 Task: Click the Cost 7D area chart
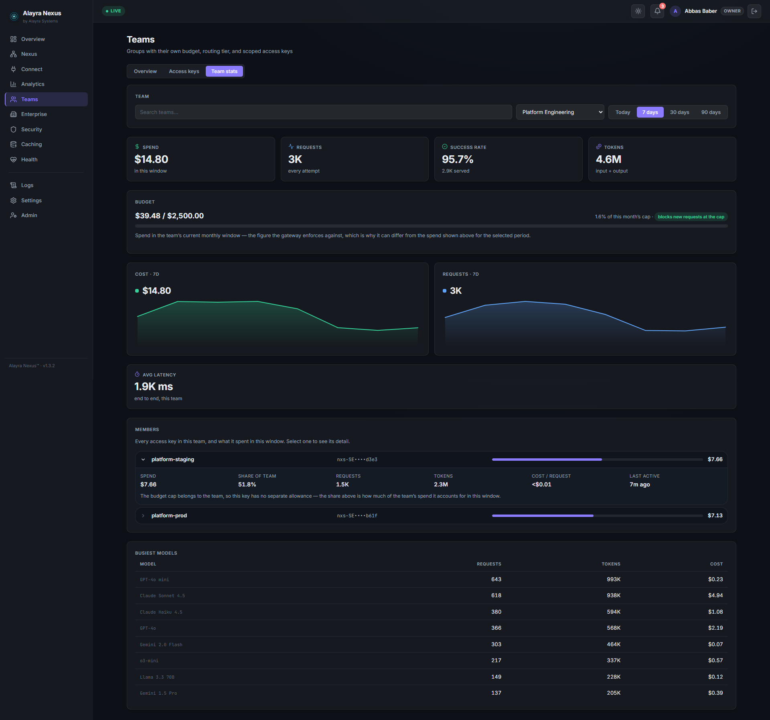278,323
